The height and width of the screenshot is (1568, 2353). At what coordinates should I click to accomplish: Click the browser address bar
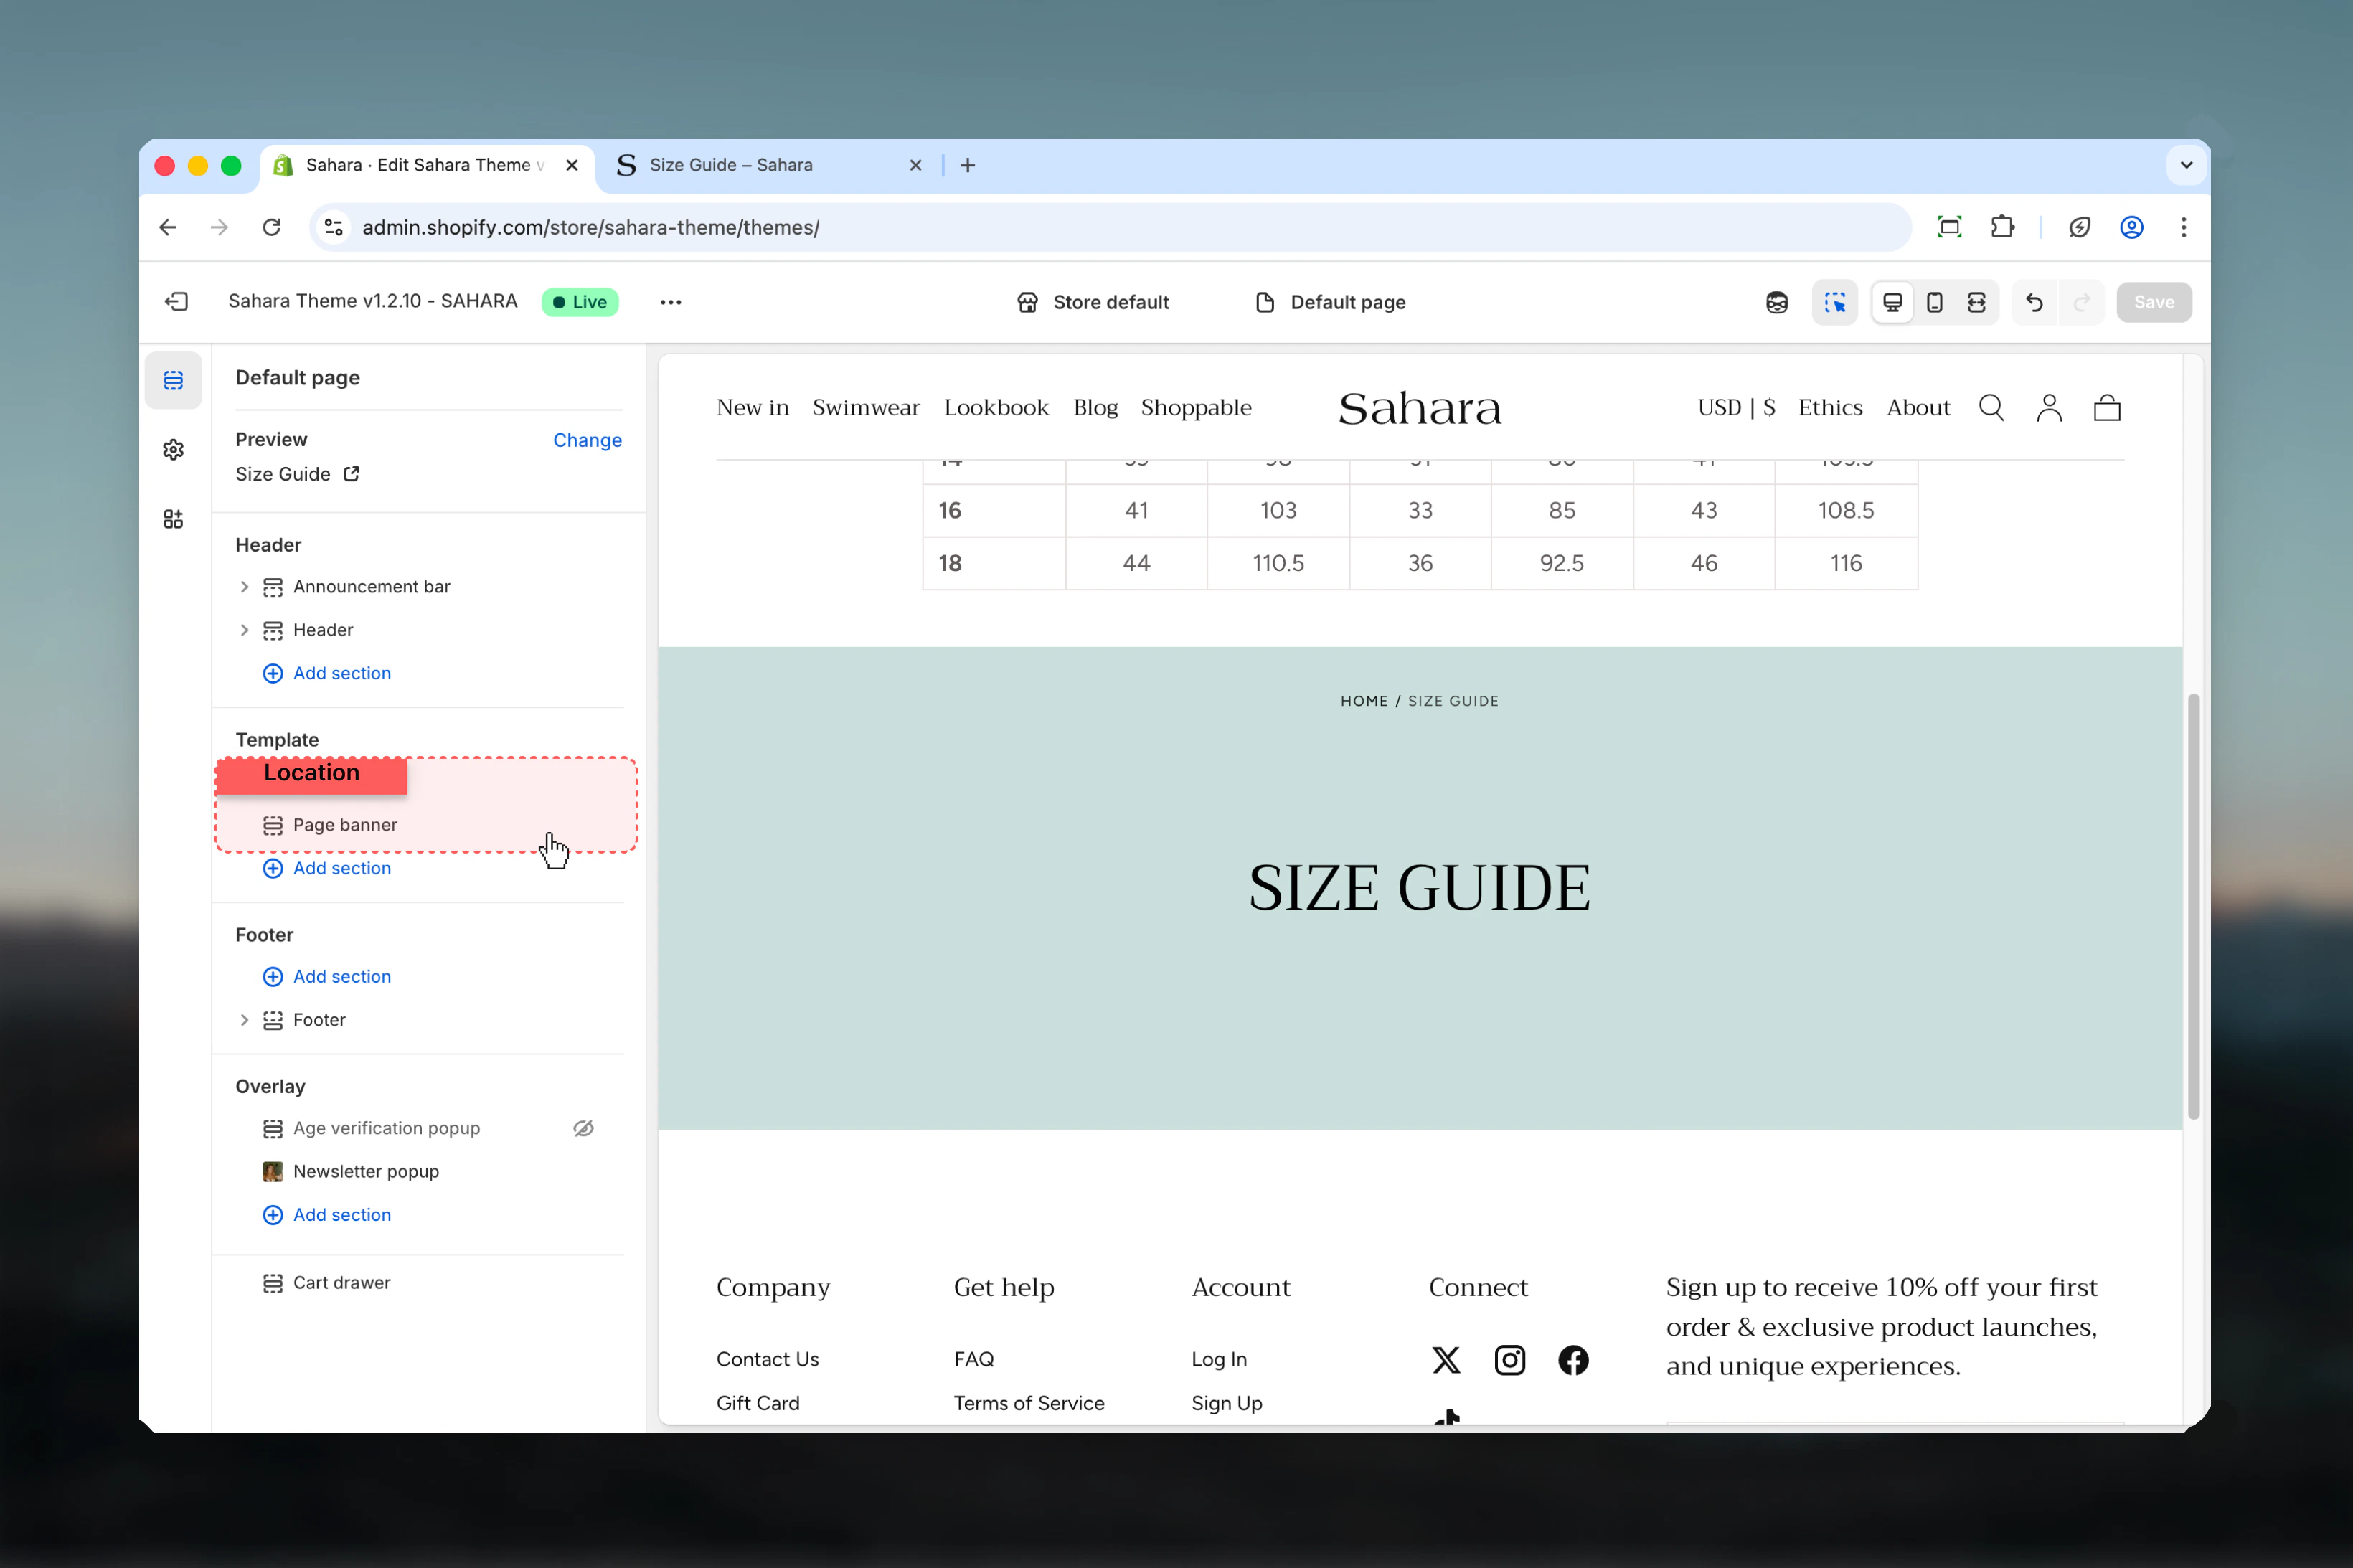(1110, 227)
